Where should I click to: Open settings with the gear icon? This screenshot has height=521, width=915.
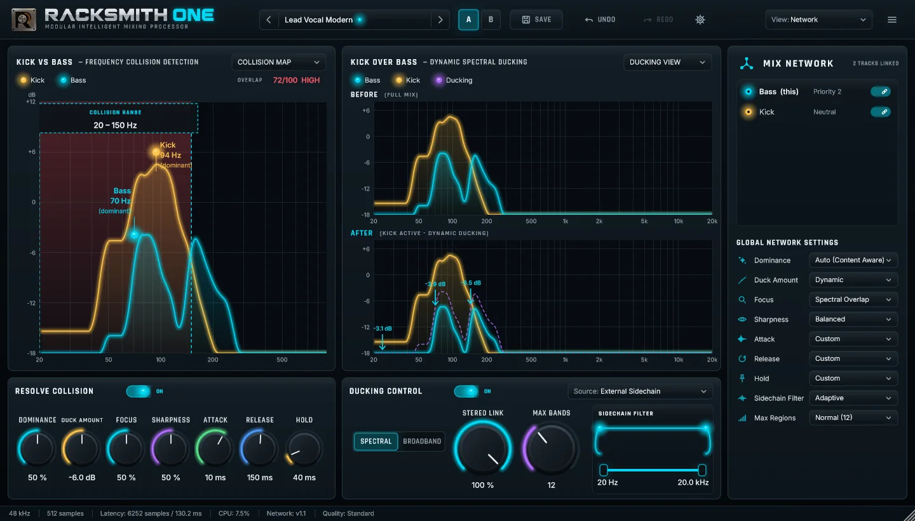(700, 20)
